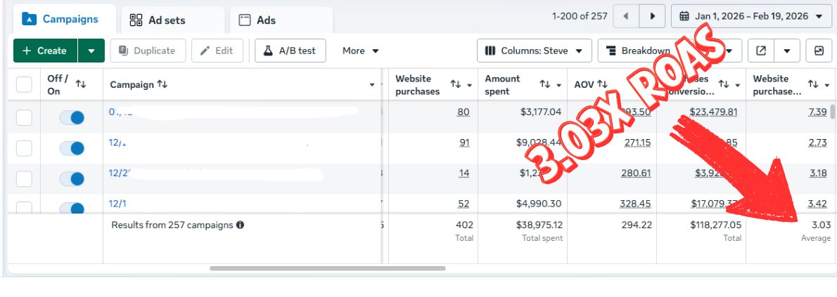Open the Website purchases column options arrow
Screen dimensions: 837x297
click(471, 85)
